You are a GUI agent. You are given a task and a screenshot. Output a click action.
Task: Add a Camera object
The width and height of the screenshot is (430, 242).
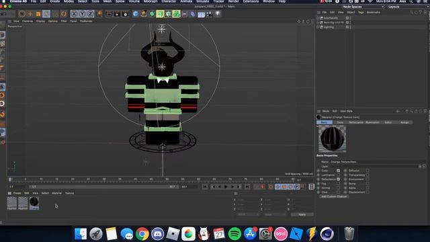pos(209,13)
